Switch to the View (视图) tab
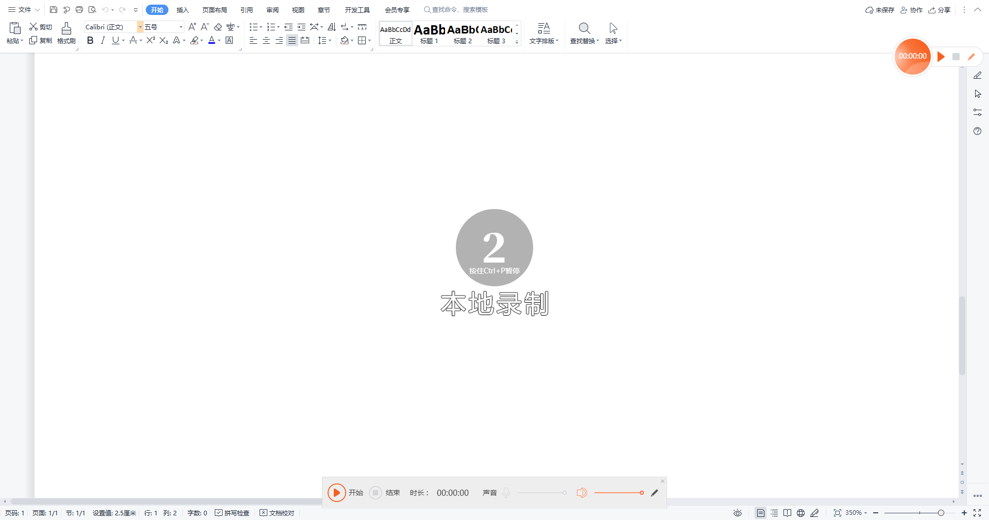989x520 pixels. pyautogui.click(x=298, y=10)
